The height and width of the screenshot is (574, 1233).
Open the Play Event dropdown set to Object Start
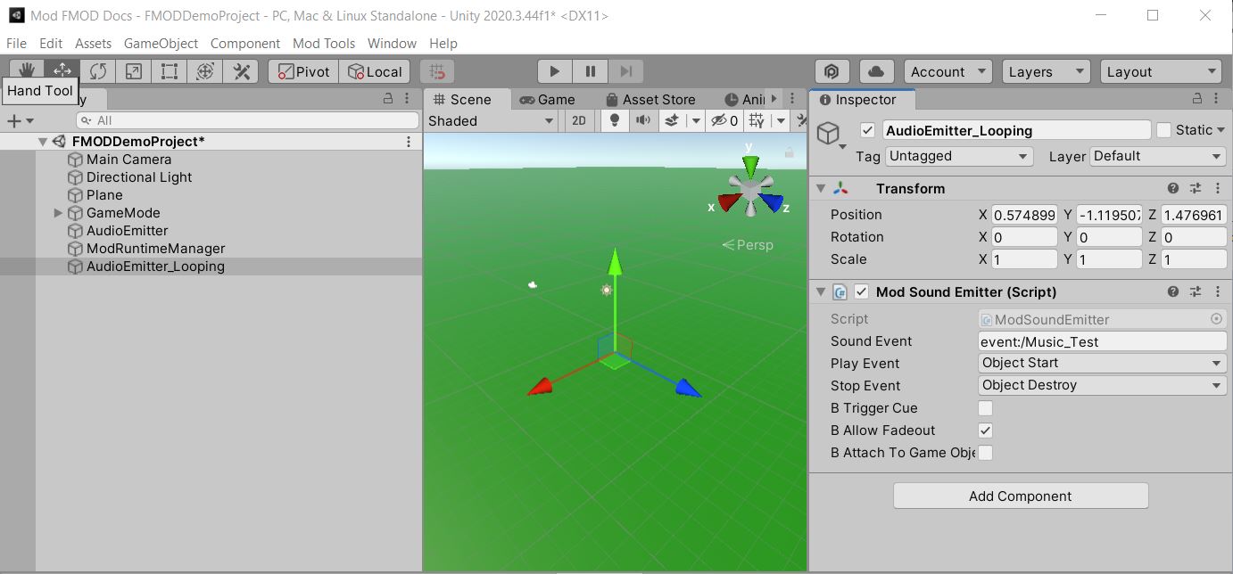(x=1102, y=363)
